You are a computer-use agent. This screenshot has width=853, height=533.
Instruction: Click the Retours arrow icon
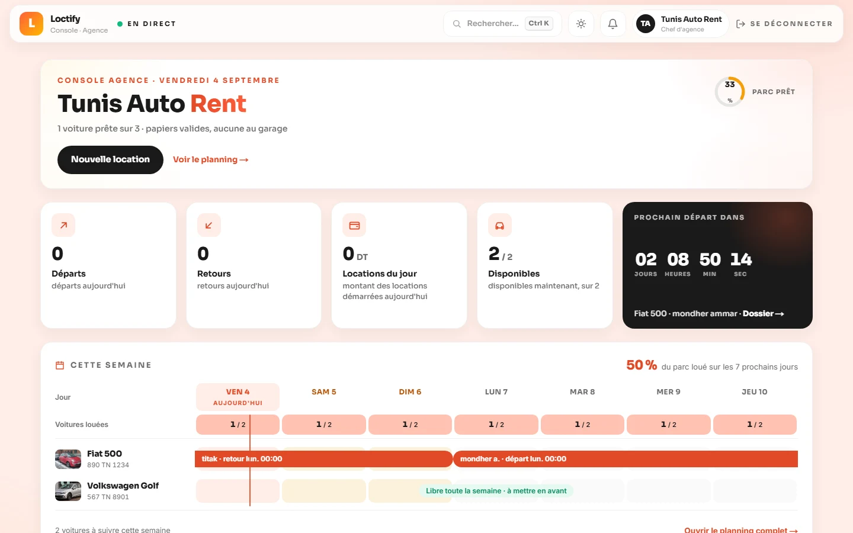click(x=209, y=225)
